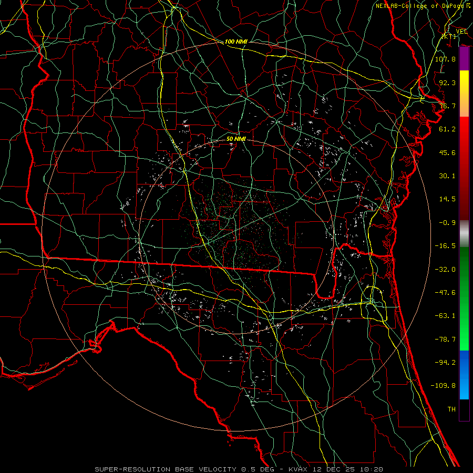The width and height of the screenshot is (473, 473).
Task: Click the gray near-zero segment of the color bar
Action: click(464, 234)
